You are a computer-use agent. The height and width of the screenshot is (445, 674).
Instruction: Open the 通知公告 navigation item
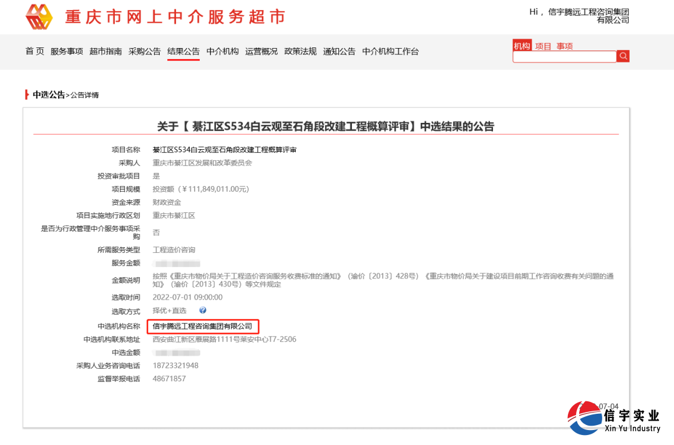point(338,52)
